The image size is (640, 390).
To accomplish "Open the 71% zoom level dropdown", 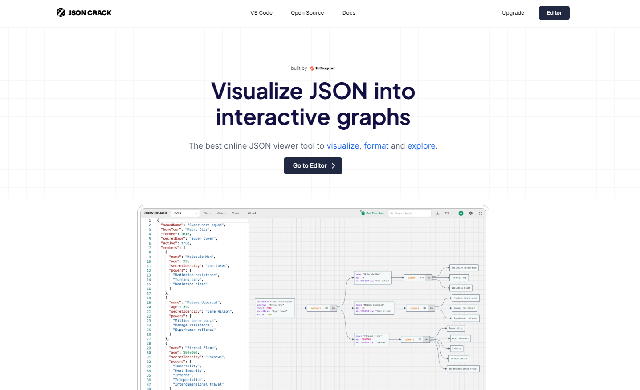I will pos(448,213).
